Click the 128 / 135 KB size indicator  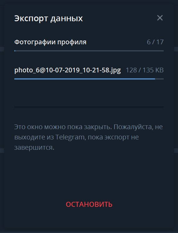coord(145,70)
